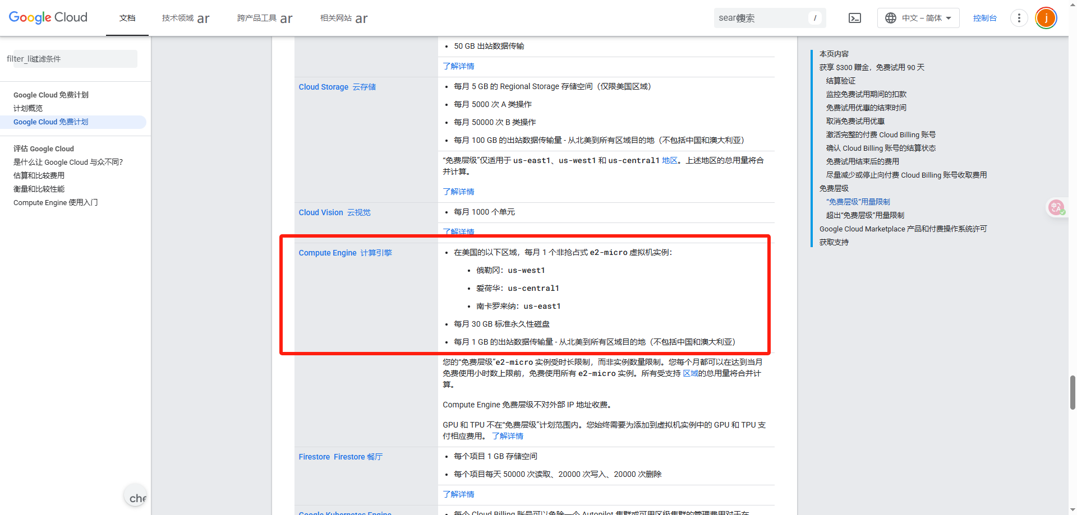Click 了解详情 after GPU 和 TPU paragraph

pyautogui.click(x=508, y=436)
